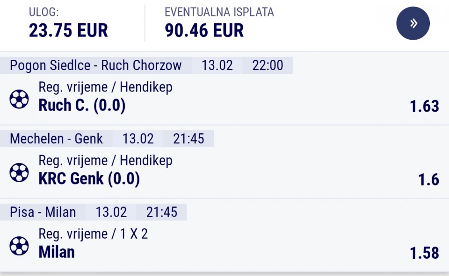The height and width of the screenshot is (276, 449).
Task: Open the Mechelen - Genk match
Action: coord(56,139)
